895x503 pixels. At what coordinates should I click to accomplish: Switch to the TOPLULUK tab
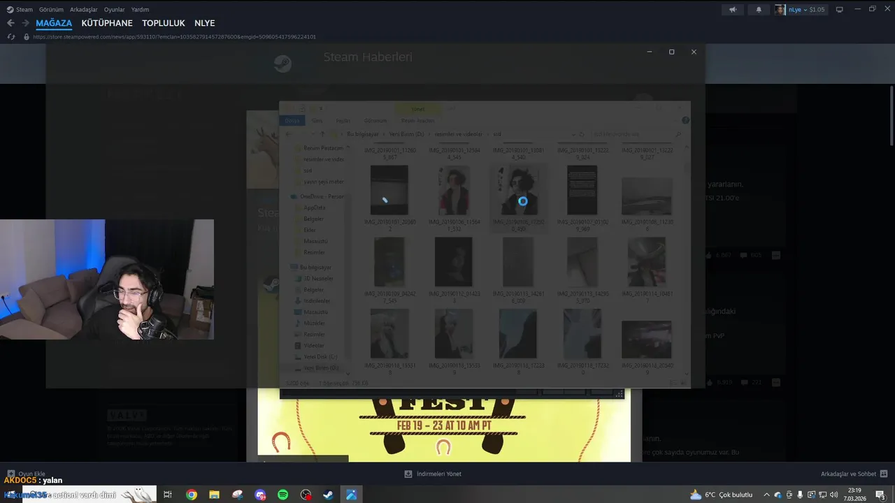coord(164,23)
